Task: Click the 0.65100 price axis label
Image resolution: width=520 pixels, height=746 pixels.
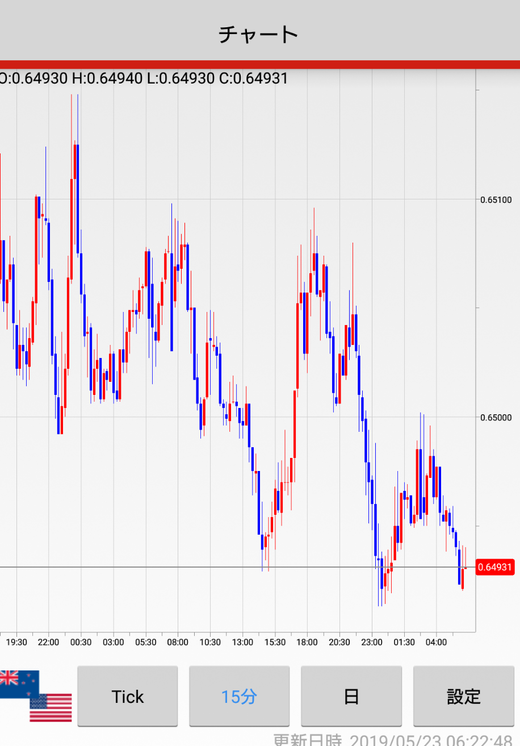Action: coord(496,199)
